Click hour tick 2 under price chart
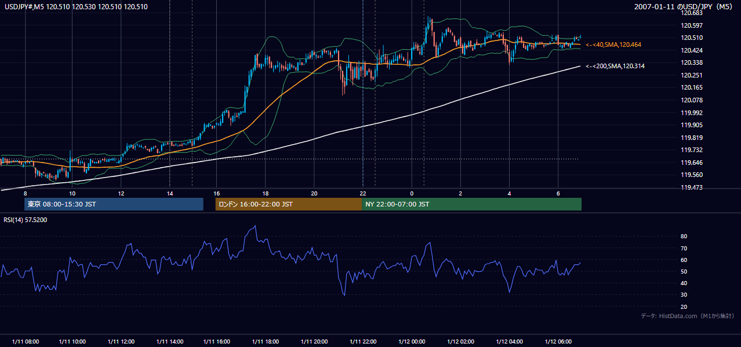Viewport: 741px width, 347px height. pyautogui.click(x=460, y=193)
